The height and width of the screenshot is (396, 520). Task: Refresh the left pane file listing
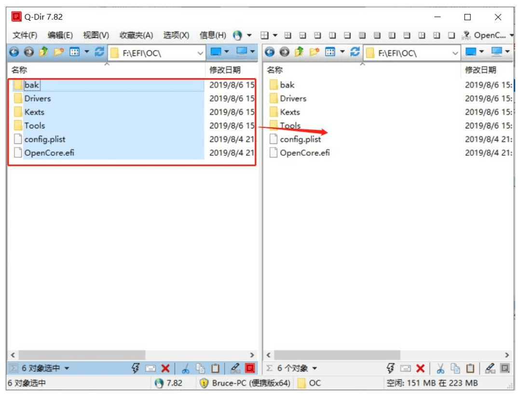[99, 52]
